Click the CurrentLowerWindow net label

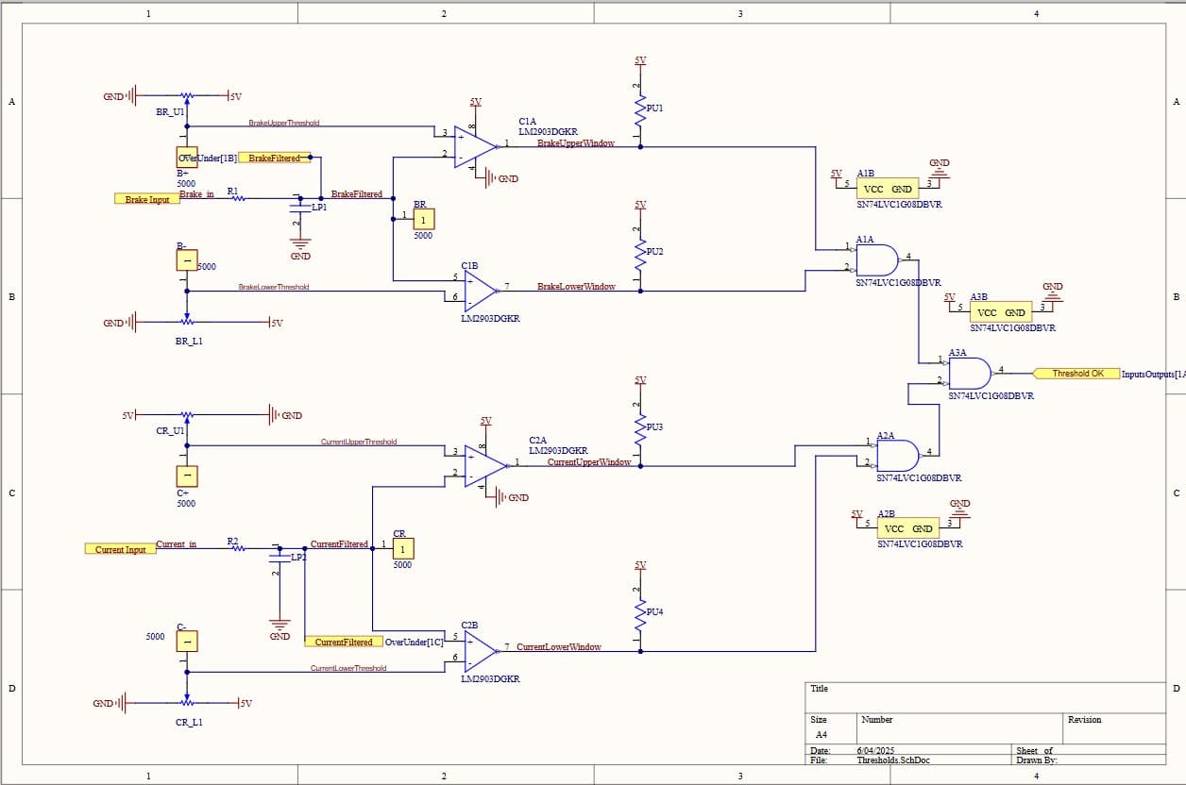tap(559, 647)
